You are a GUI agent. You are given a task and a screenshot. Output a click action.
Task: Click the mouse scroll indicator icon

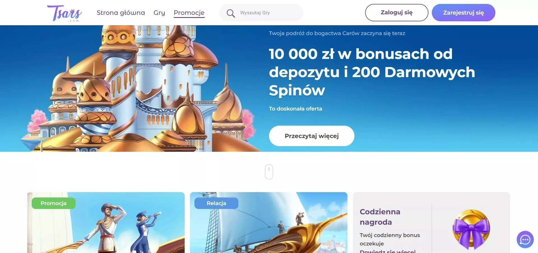click(269, 172)
